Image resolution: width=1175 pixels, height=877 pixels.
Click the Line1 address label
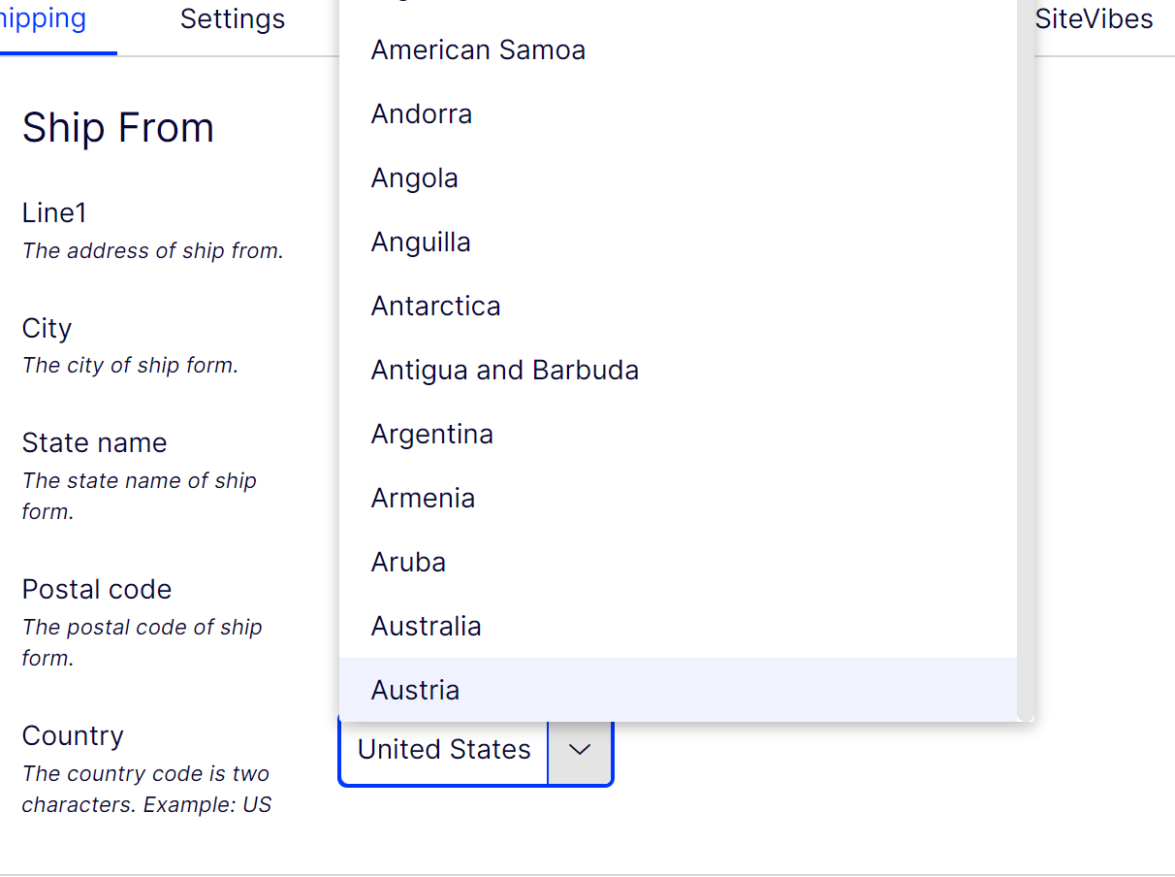(x=54, y=213)
